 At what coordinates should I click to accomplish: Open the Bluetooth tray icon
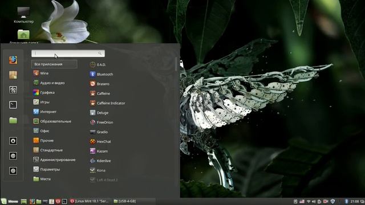(346, 201)
